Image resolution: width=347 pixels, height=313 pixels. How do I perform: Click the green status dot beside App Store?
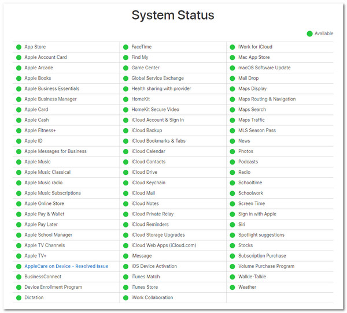(x=19, y=47)
